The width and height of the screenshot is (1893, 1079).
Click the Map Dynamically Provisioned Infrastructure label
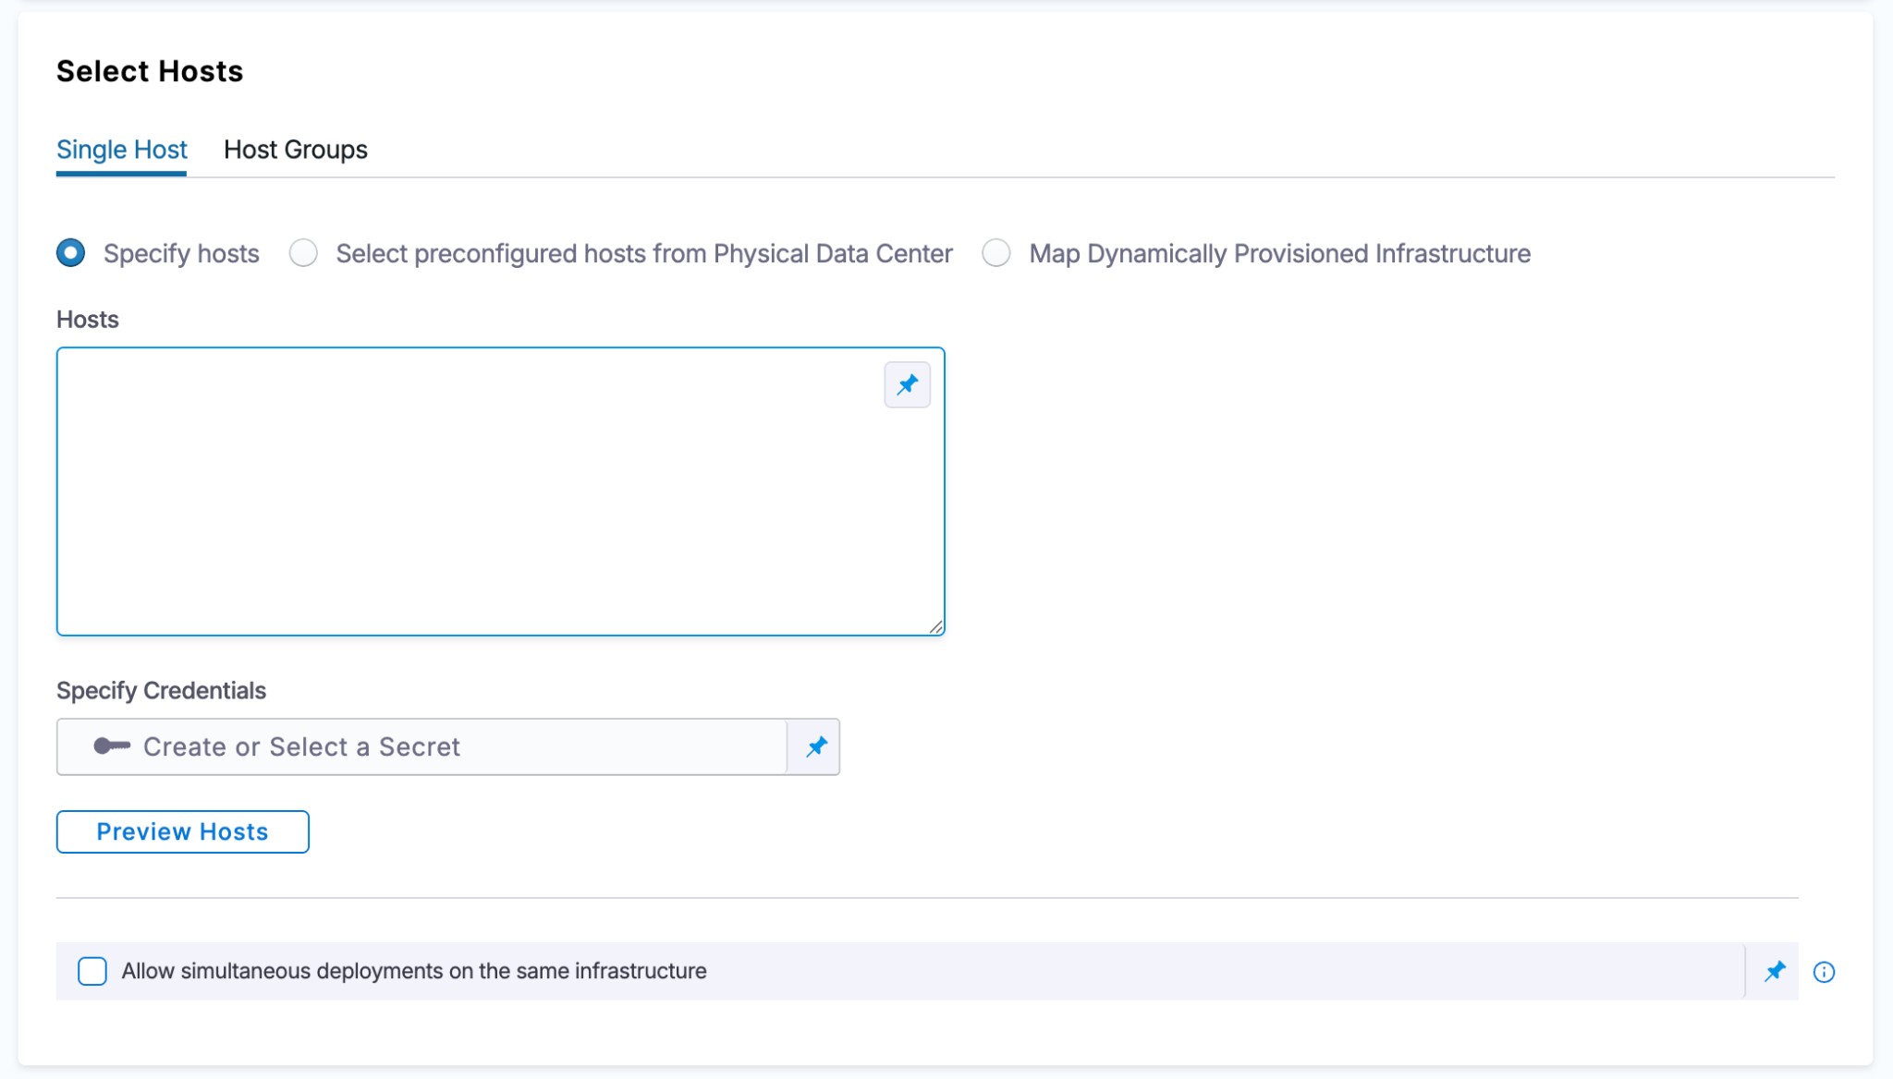[1279, 253]
